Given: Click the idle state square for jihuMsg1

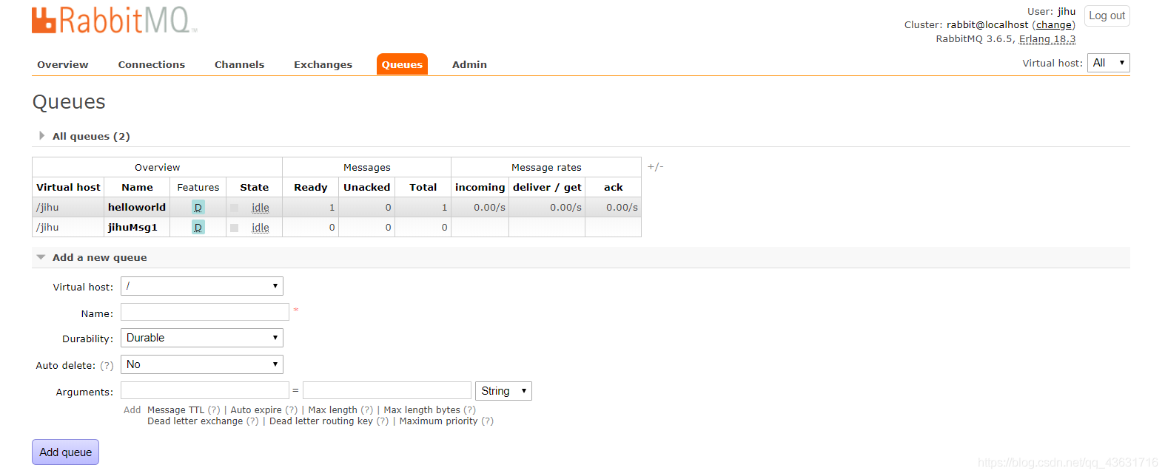Looking at the screenshot, I should point(235,228).
